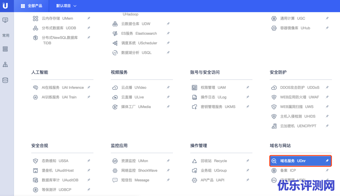Open 调度系统 UScheduler
Image resolution: width=340 pixels, height=196 pixels.
pos(139,43)
